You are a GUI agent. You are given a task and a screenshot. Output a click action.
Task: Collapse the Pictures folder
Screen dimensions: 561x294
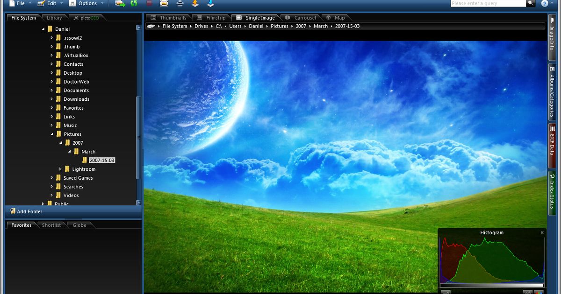[52, 134]
